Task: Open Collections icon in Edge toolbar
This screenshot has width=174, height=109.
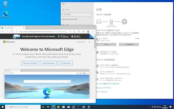Action: 83,32
